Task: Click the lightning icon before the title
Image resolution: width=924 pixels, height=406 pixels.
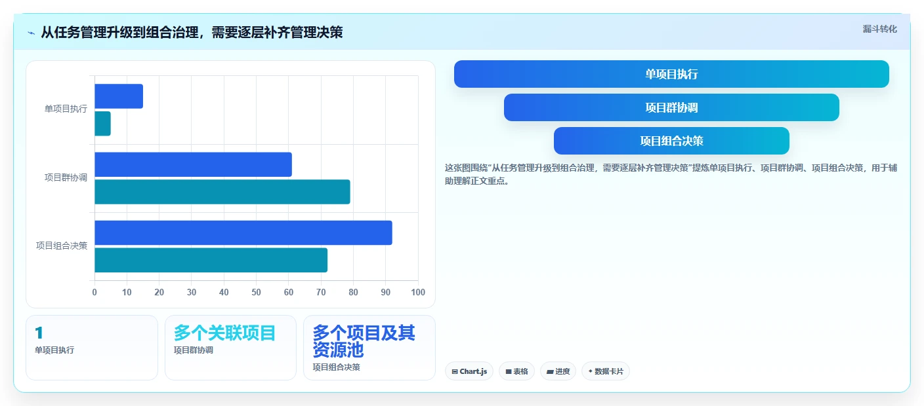Action: (31, 33)
